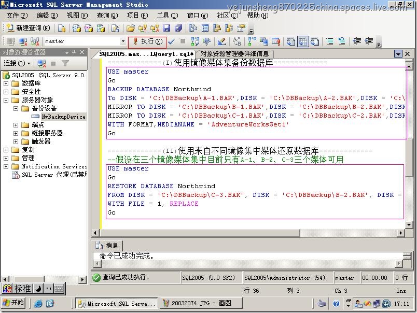This screenshot has height=313, width=417.
Task: Open the File (文件) menu
Action: point(17,16)
